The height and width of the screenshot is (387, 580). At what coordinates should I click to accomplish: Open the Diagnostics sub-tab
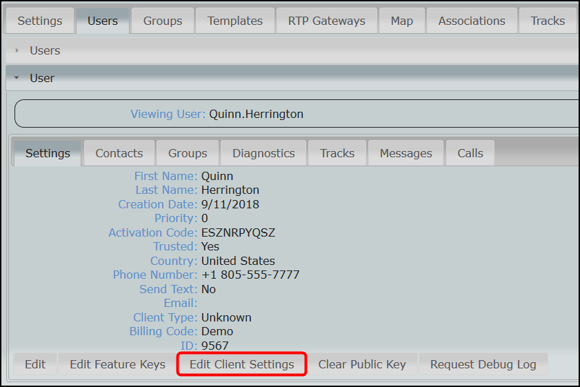point(263,153)
